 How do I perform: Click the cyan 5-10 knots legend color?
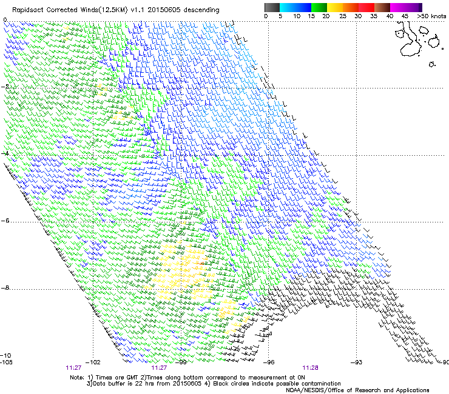[x=287, y=7]
